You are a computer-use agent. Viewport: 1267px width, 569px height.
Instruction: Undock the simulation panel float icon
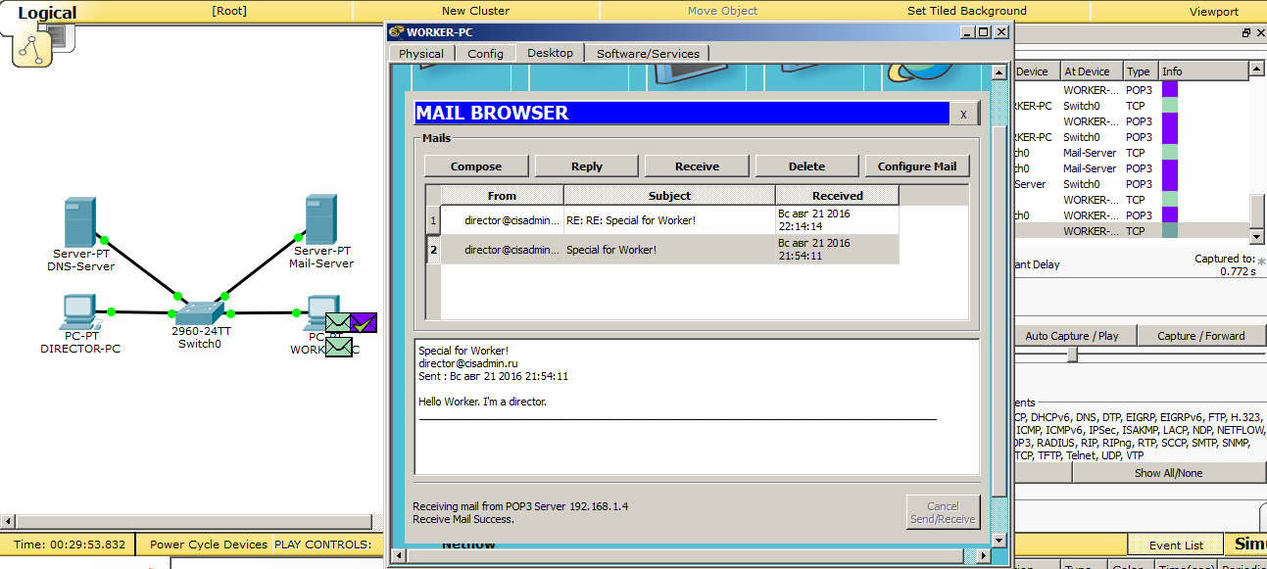tap(1245, 33)
